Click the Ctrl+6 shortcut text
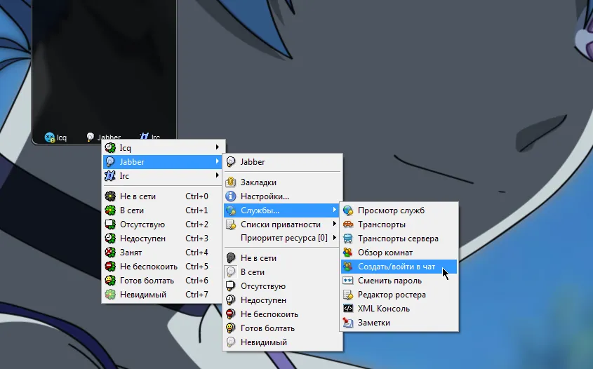593x369 pixels. [196, 281]
